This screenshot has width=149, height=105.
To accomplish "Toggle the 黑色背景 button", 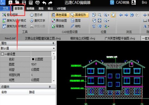I will point(60,15).
